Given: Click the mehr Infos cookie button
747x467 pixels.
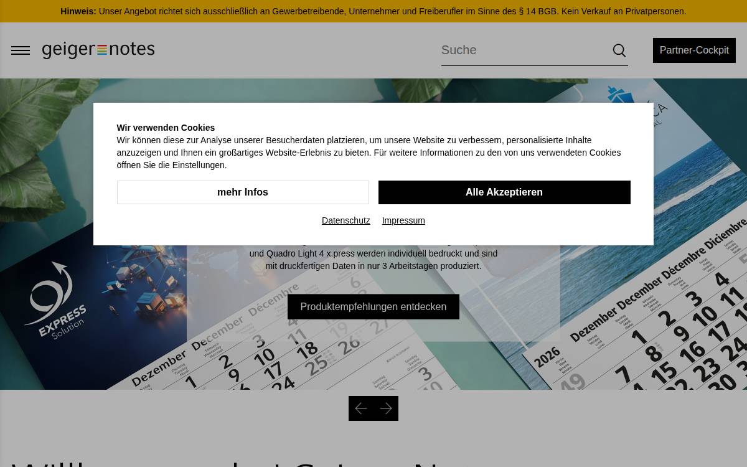Looking at the screenshot, I should (x=243, y=192).
